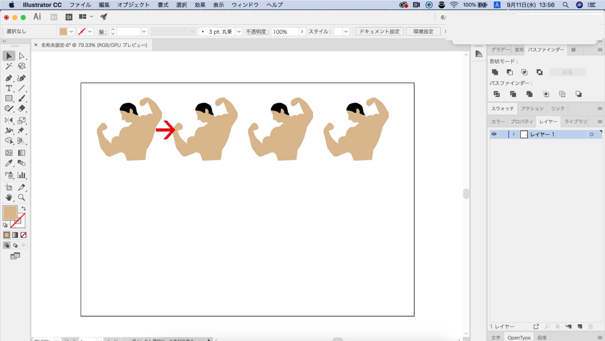Select the Paintbrush tool
605x341 pixels.
(x=22, y=98)
